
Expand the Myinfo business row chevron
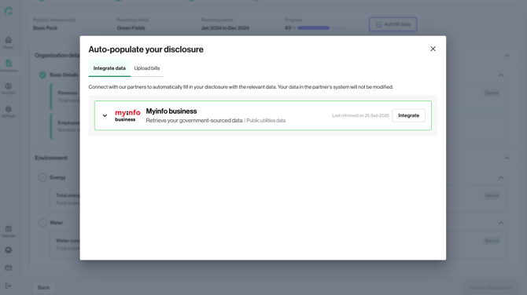pyautogui.click(x=105, y=115)
